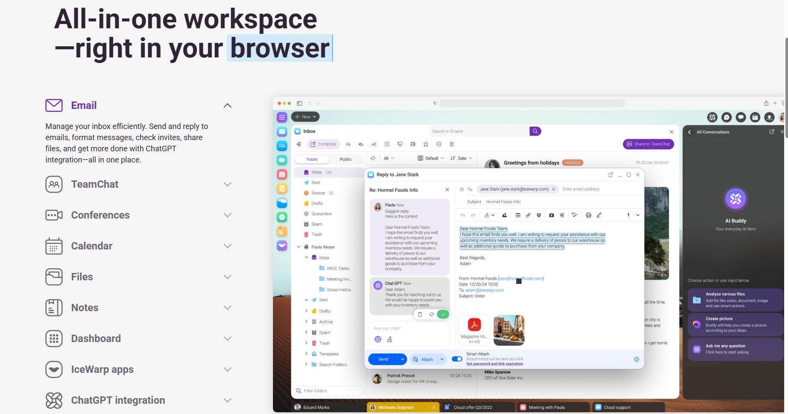Click the purple search magnifier button
This screenshot has height=414, width=788.
click(535, 131)
